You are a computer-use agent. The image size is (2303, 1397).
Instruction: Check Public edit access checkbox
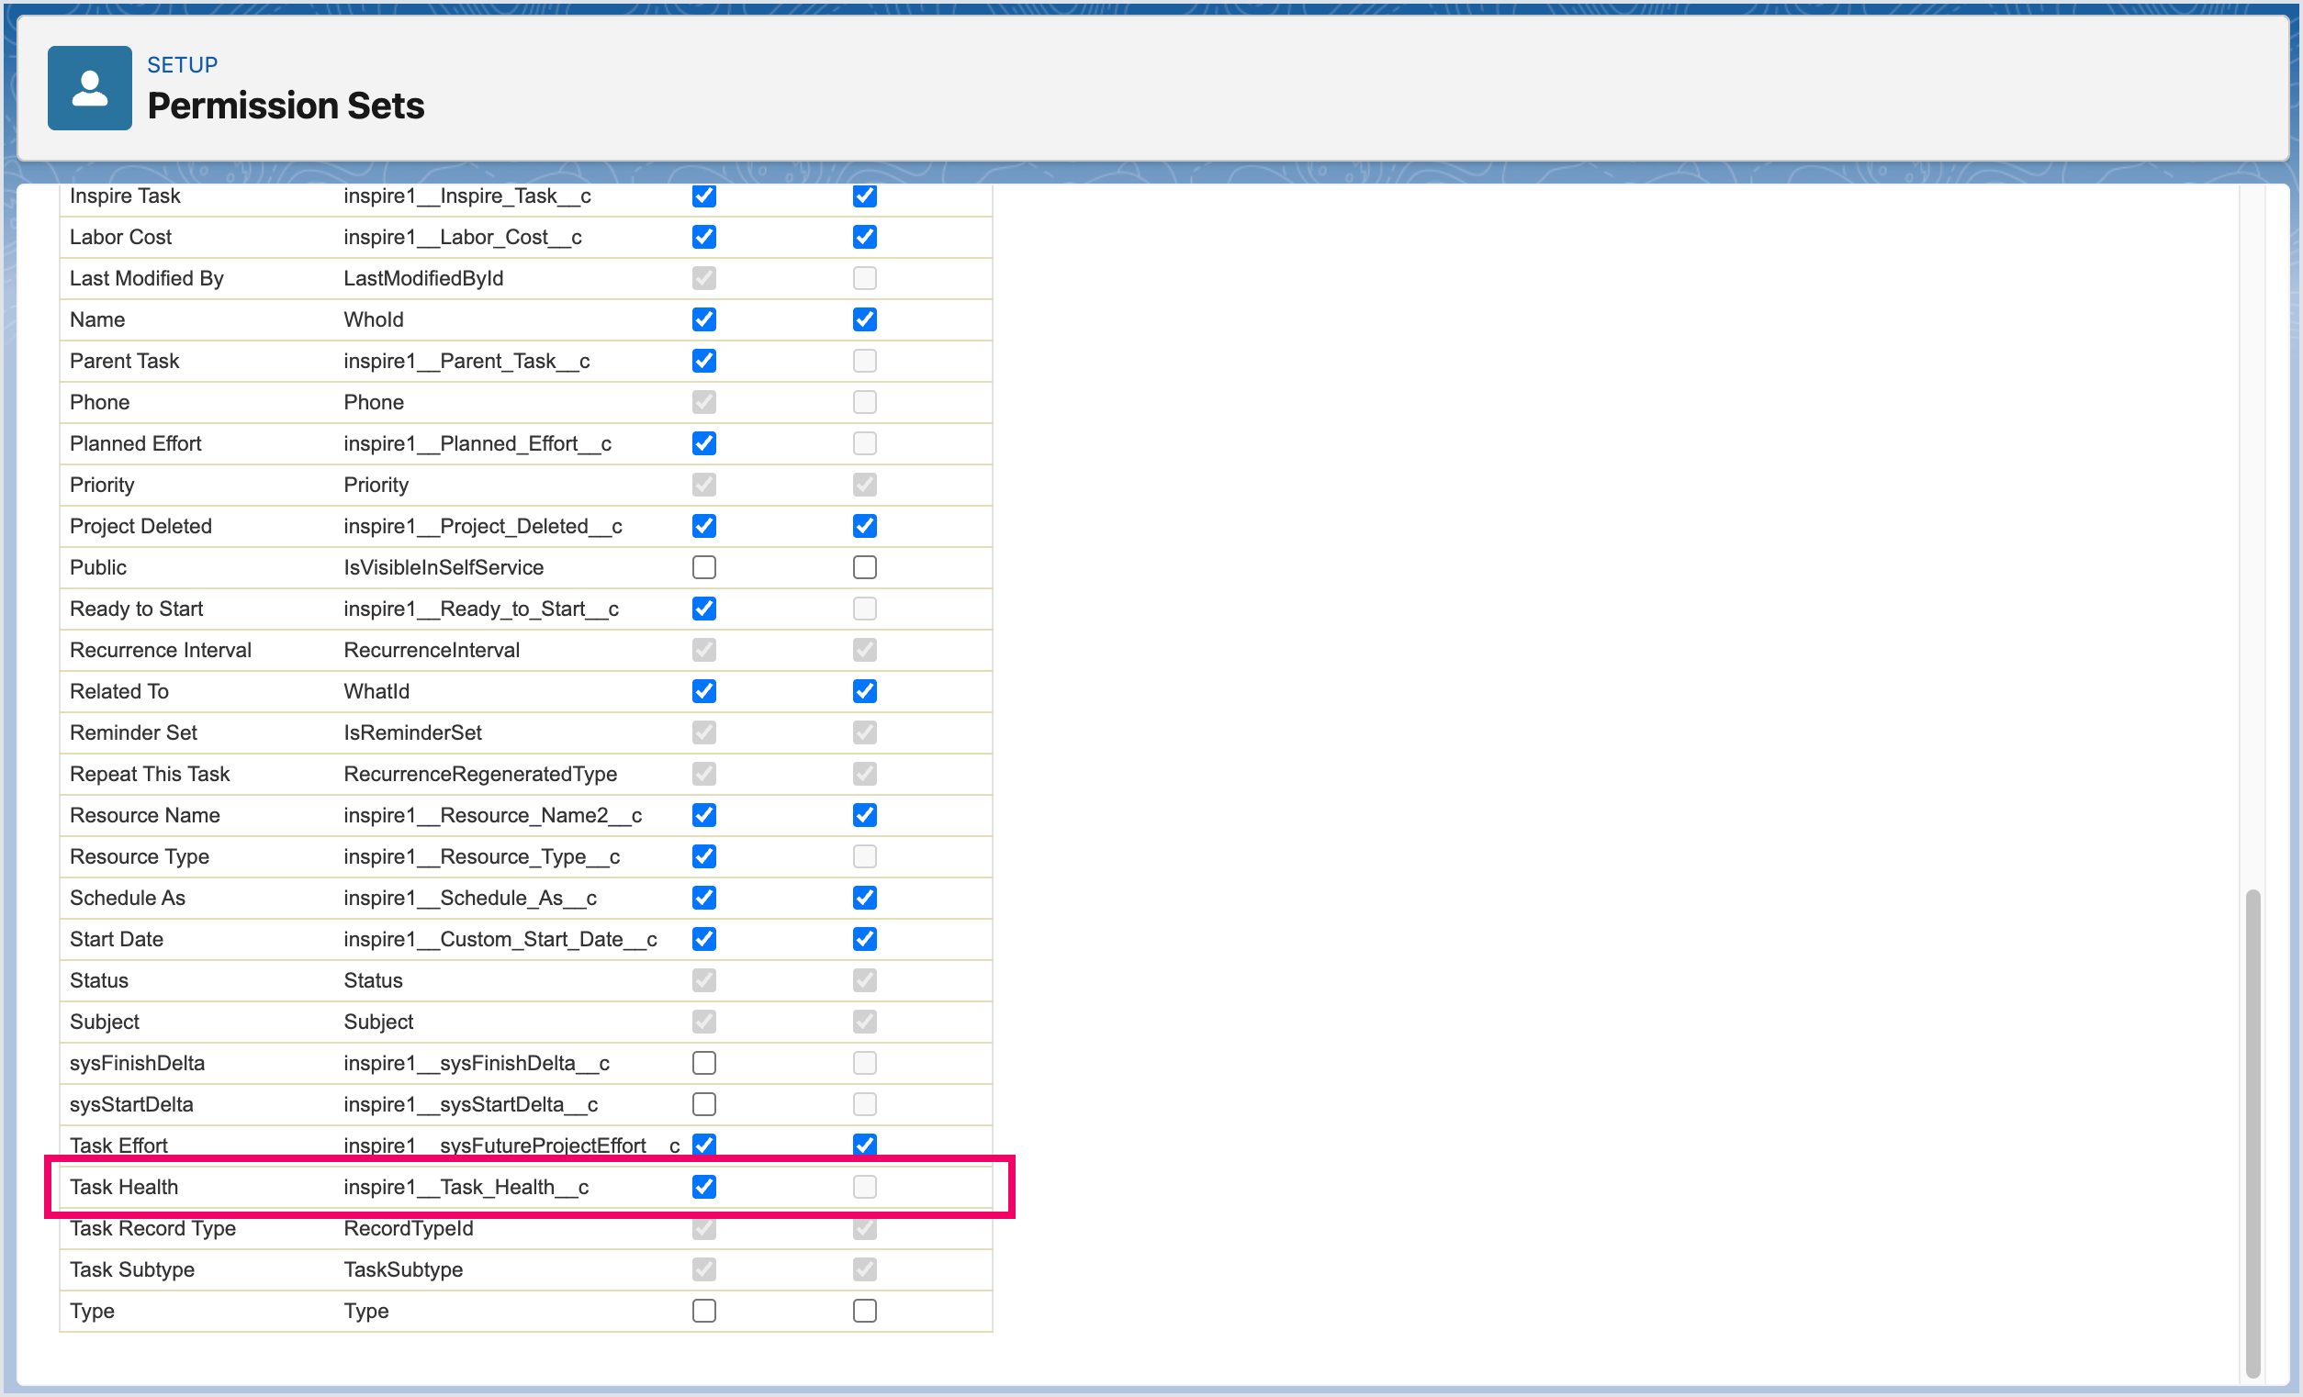[865, 567]
